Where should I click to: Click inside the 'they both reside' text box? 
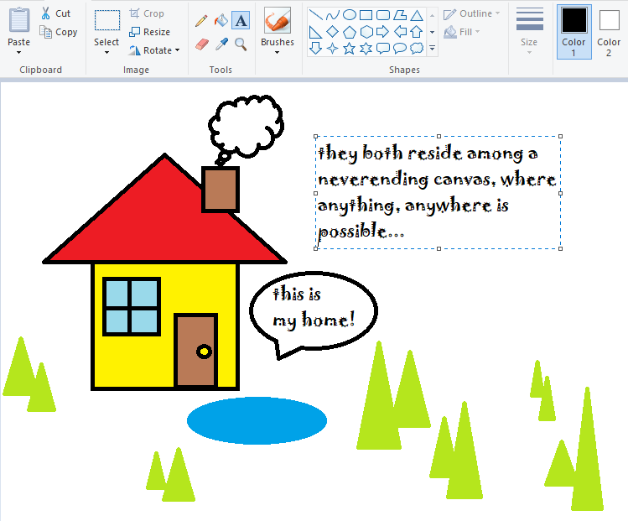point(438,192)
